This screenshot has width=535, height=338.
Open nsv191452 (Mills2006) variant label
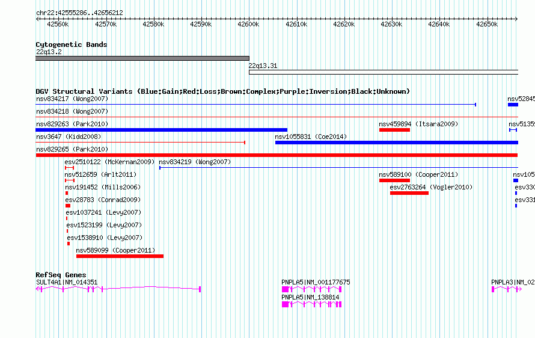103,187
